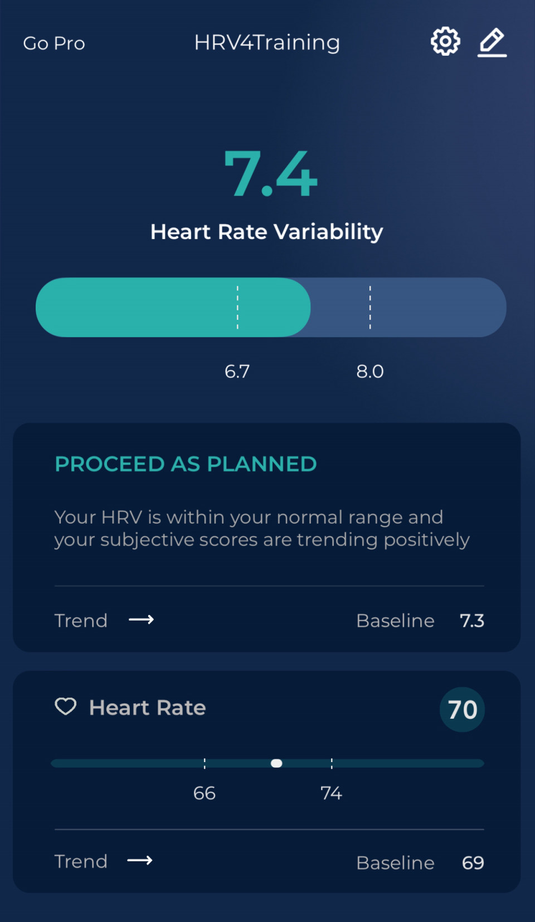The image size is (535, 922).
Task: Tap the pencil edit icon
Action: (x=493, y=42)
